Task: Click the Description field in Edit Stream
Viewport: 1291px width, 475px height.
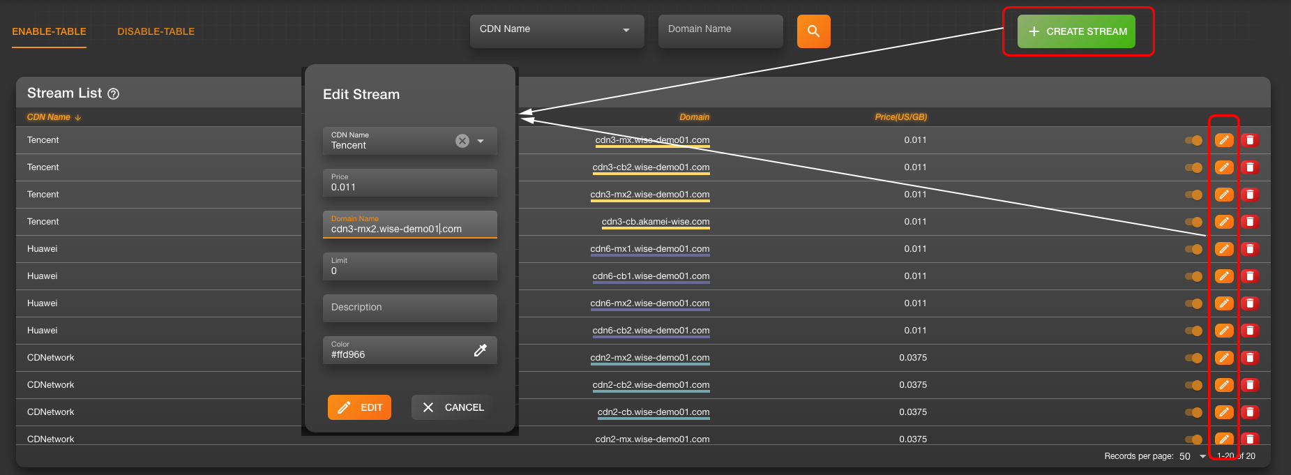Action: 410,308
